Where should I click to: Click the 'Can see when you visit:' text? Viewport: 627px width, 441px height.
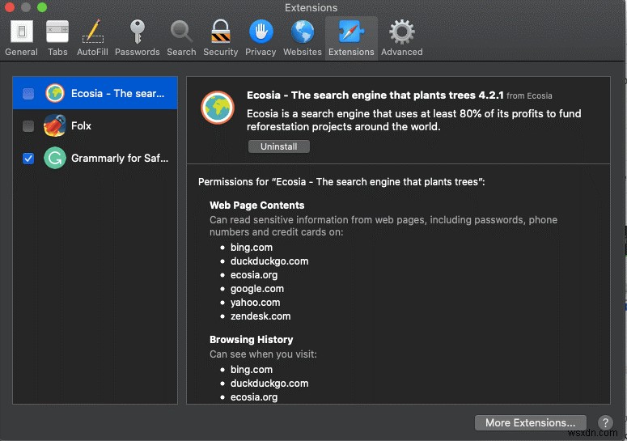(x=263, y=354)
